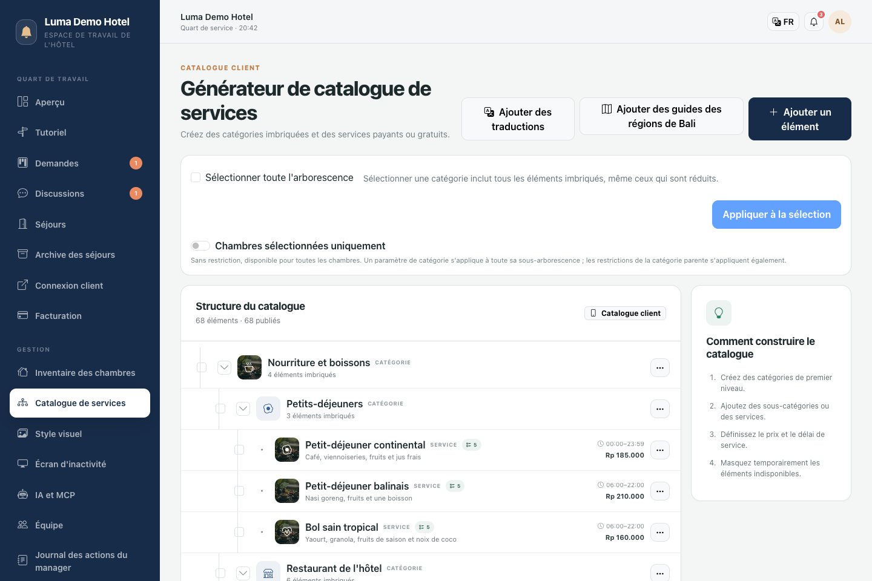Click the IA et MCP robot icon
The width and height of the screenshot is (872, 581).
[22, 494]
